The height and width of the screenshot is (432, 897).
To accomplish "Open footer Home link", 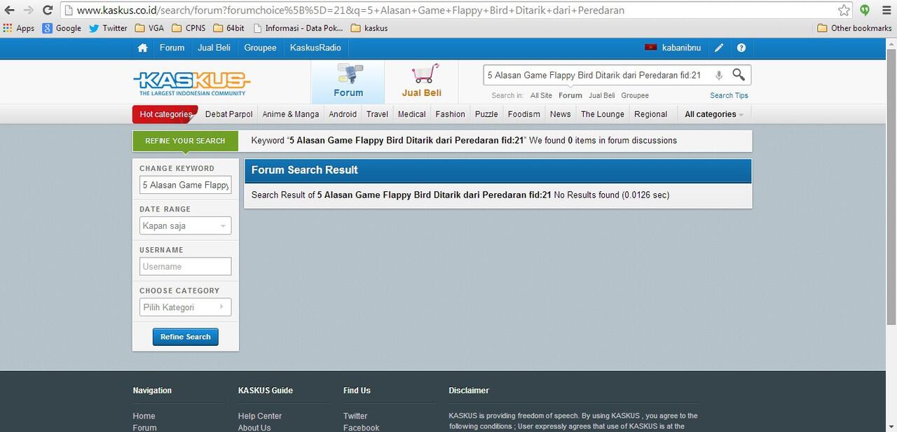I will coord(144,416).
